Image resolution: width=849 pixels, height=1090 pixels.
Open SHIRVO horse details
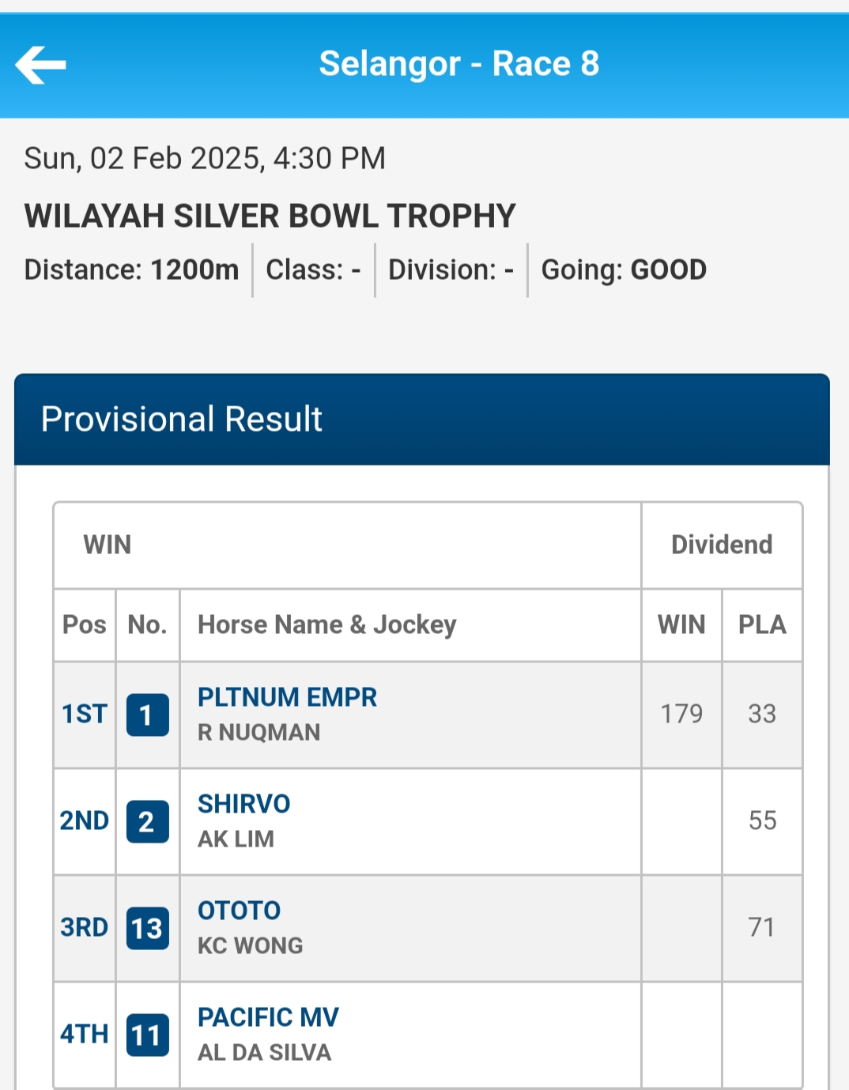(243, 804)
